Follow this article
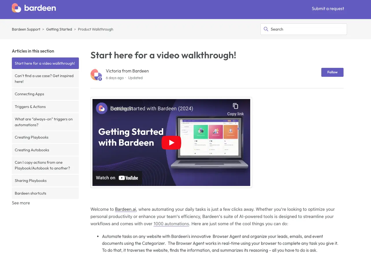 (x=332, y=72)
